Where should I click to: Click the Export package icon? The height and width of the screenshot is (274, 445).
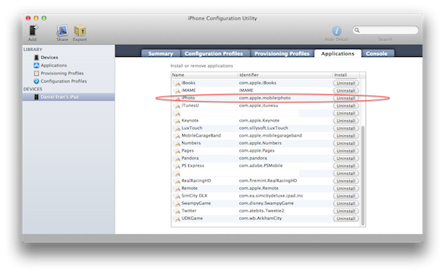tap(80, 30)
